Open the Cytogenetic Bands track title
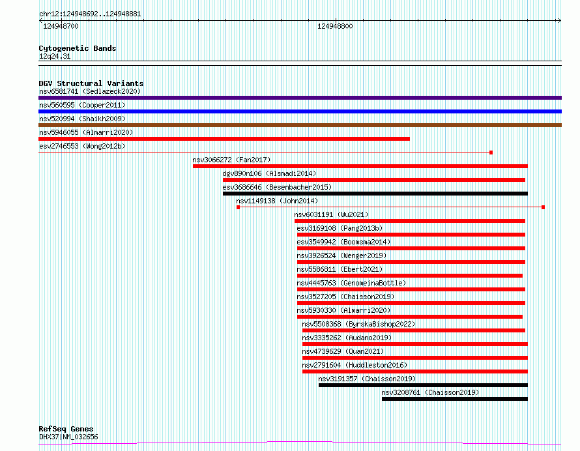The height and width of the screenshot is (451, 580). 78,48
